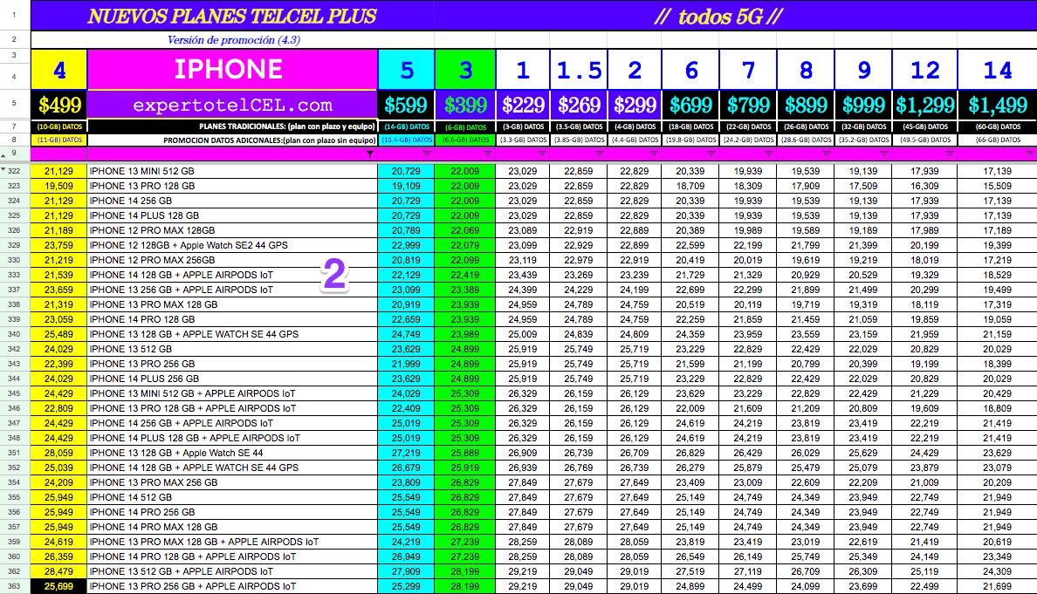This screenshot has width=1037, height=594.
Task: Click the magenta IPHONE header cell
Action: point(232,70)
